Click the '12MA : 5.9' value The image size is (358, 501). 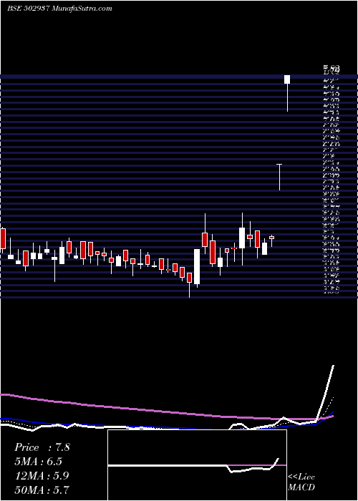point(42,475)
